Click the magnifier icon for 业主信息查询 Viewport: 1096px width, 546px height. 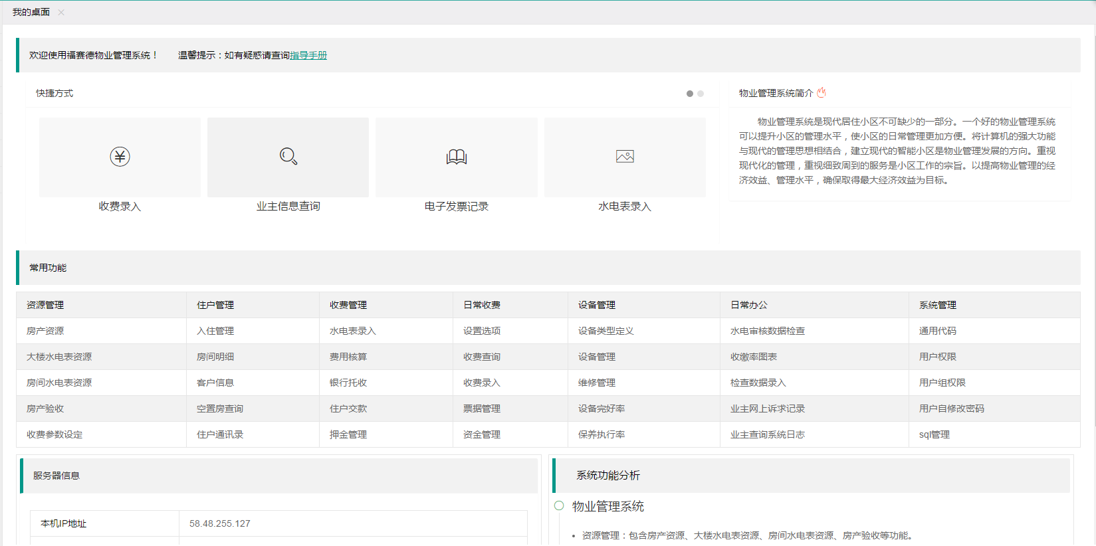(x=288, y=157)
